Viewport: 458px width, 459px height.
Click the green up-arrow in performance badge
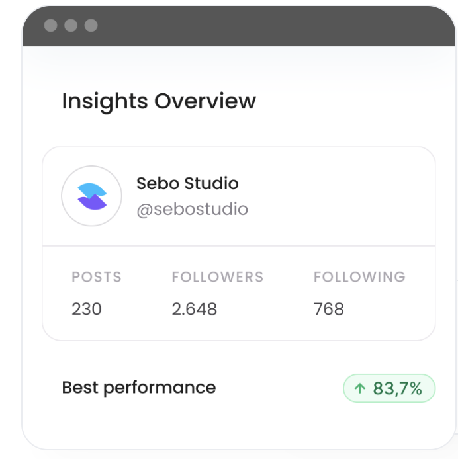click(359, 389)
